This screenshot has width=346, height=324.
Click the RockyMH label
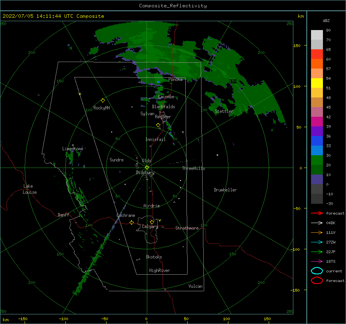(101, 108)
